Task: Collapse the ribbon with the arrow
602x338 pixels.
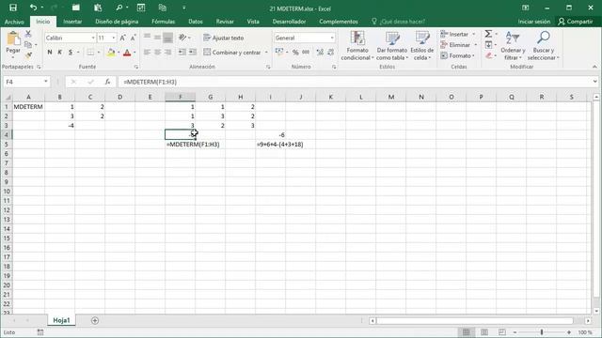Action: (x=594, y=67)
